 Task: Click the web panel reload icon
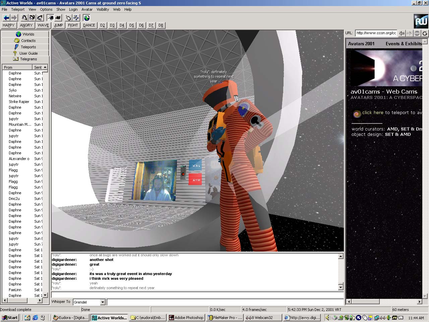[x=425, y=33]
